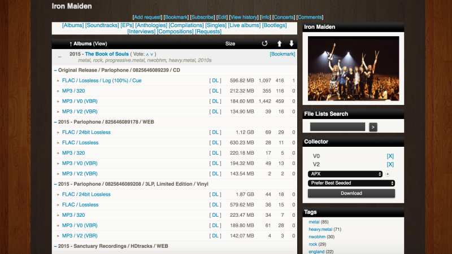Download the 184.60 MB MP3 V0 torrent
Image resolution: width=452 pixels, height=254 pixels.
coord(215,102)
